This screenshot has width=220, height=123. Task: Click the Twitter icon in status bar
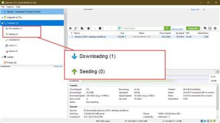(205, 121)
